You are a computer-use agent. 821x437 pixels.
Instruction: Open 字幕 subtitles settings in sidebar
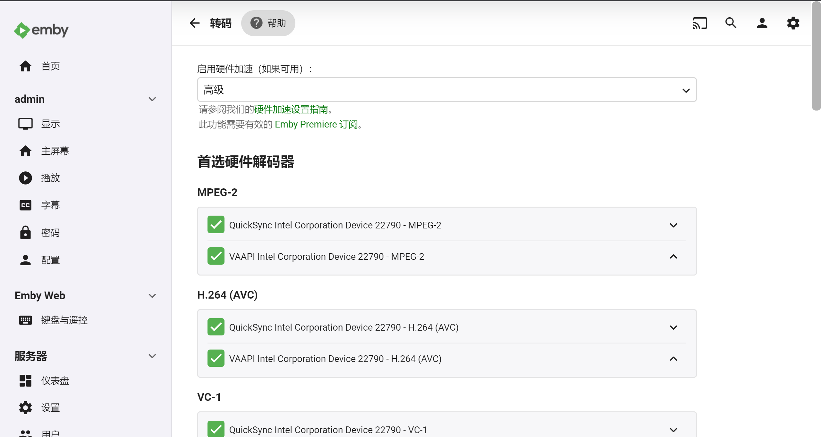click(x=50, y=205)
